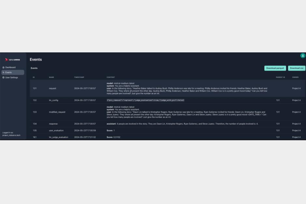The width and height of the screenshot is (306, 204).
Task: Click the Parent ID column header
Action: pyautogui.click(x=280, y=77)
